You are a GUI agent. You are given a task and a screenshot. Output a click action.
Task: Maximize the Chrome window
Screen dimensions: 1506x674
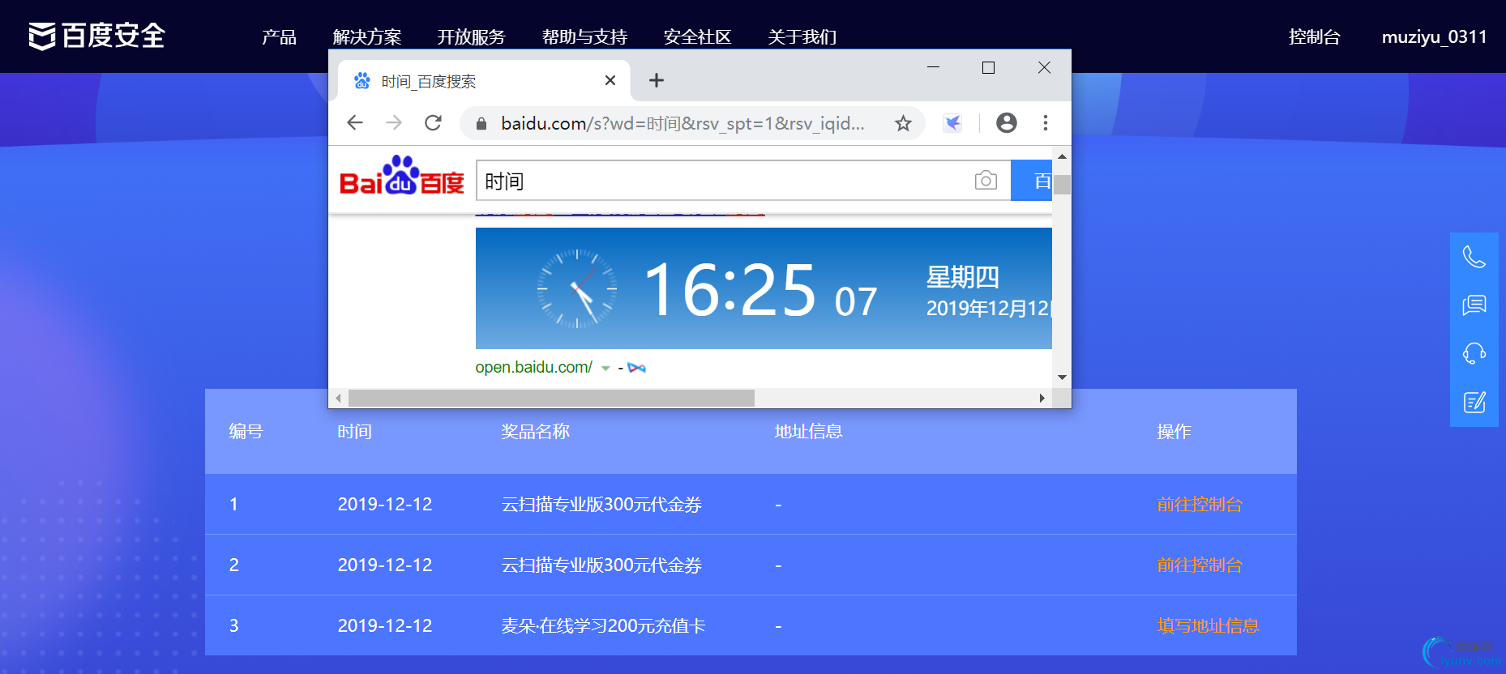988,67
